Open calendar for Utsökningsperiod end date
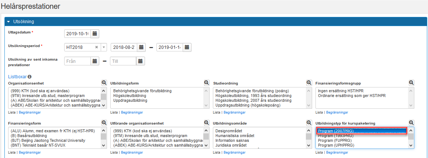428x158 pixels. pyautogui.click(x=187, y=47)
